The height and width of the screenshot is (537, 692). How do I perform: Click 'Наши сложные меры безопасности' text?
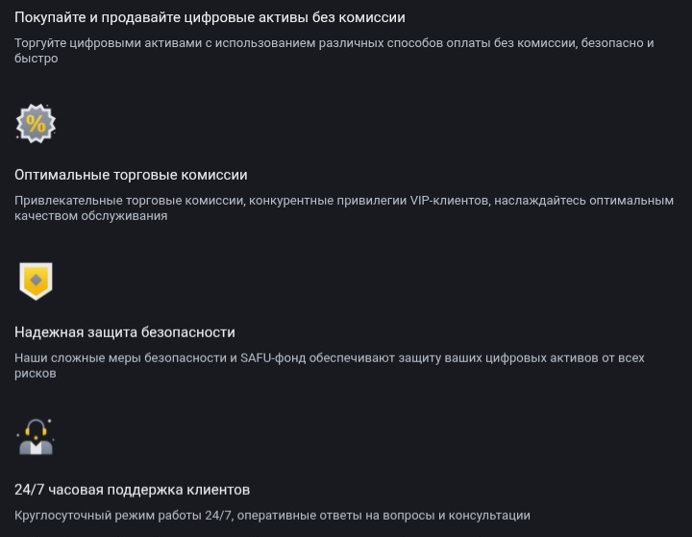[120, 358]
